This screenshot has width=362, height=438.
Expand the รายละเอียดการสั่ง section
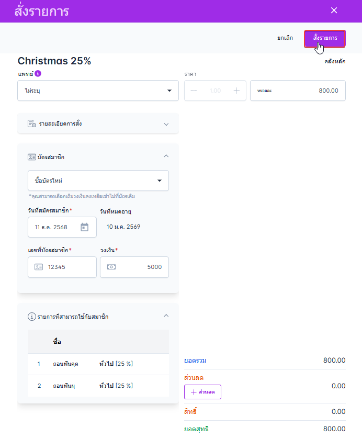[166, 124]
